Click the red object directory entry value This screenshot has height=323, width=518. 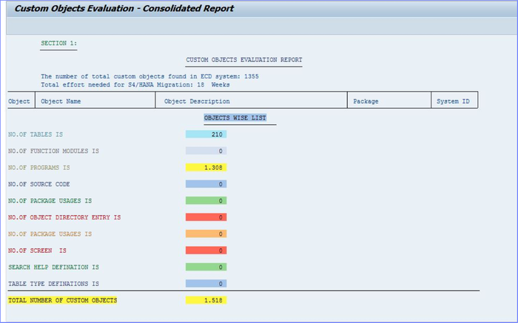(206, 217)
